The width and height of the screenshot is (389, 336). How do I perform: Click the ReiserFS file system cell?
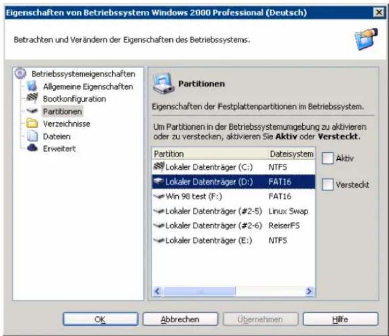284,225
